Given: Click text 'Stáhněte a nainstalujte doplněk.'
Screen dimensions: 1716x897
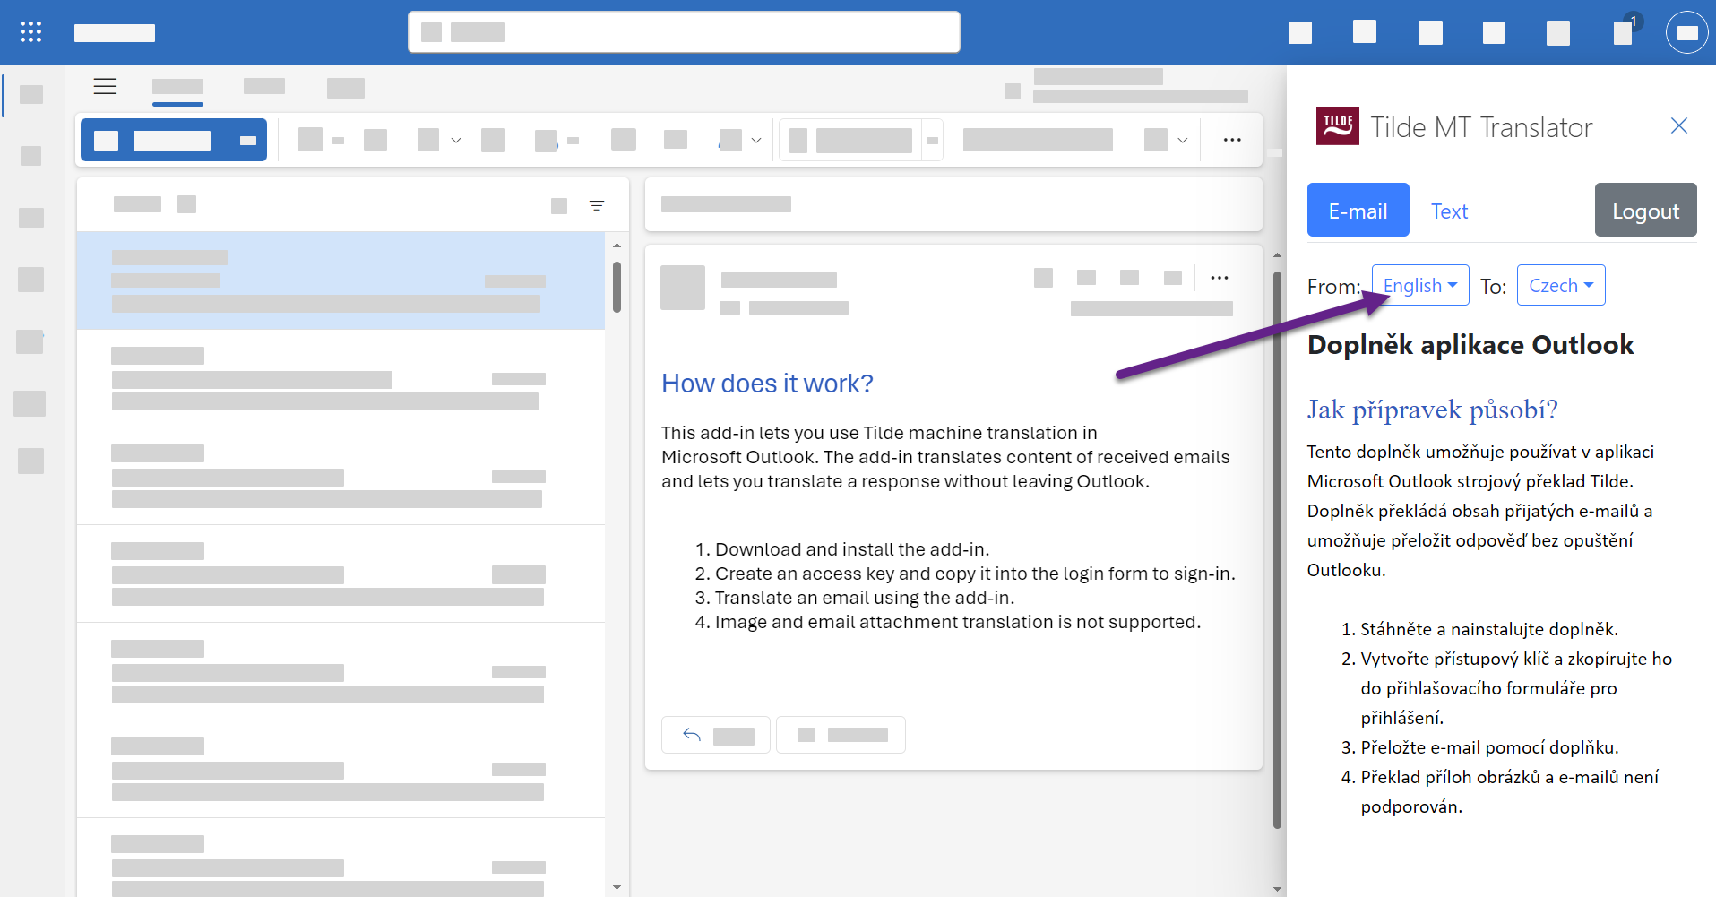Looking at the screenshot, I should 1489,629.
